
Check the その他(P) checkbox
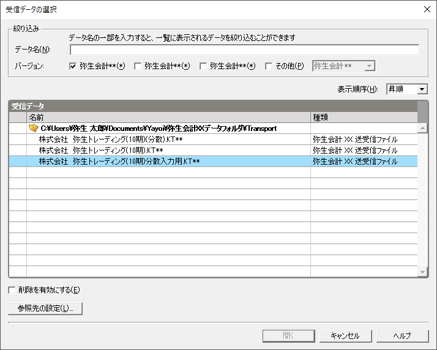[269, 66]
